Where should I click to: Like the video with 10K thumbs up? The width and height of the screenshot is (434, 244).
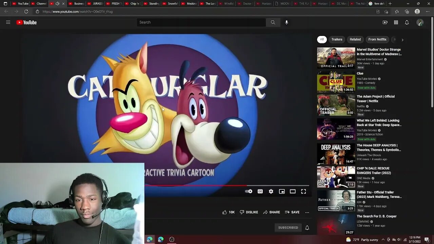229,212
